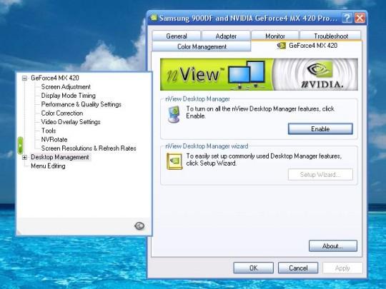Click the nView Desktop Manager monitor icon
Viewport: 386px width, 289px height.
tap(174, 114)
